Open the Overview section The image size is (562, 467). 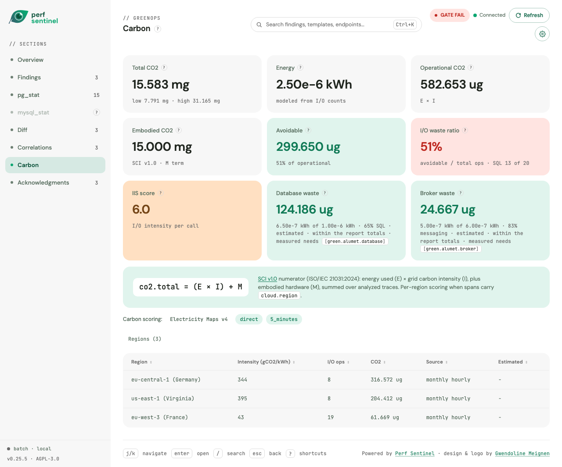point(55,60)
